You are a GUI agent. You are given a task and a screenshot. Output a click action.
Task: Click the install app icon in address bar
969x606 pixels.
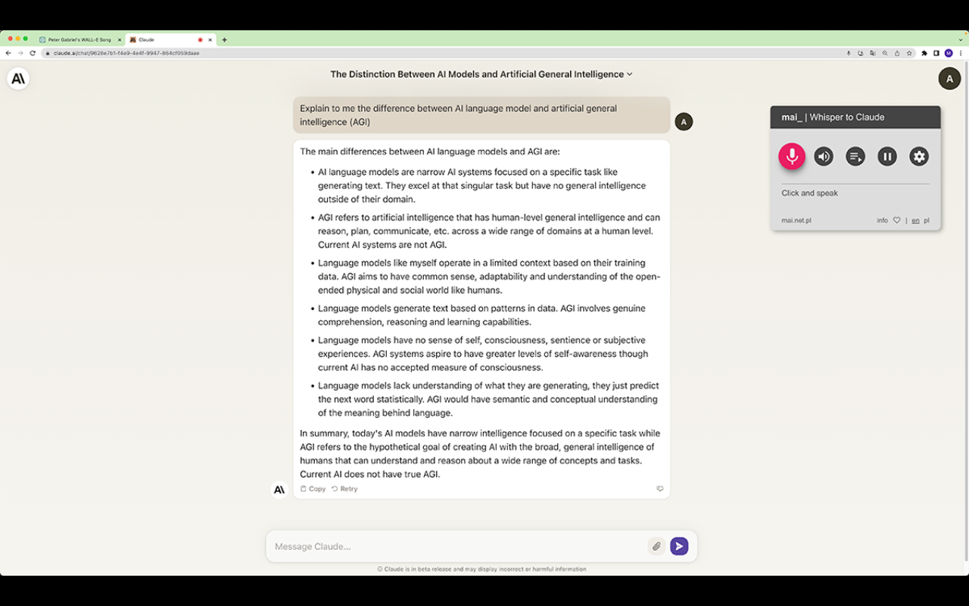861,53
